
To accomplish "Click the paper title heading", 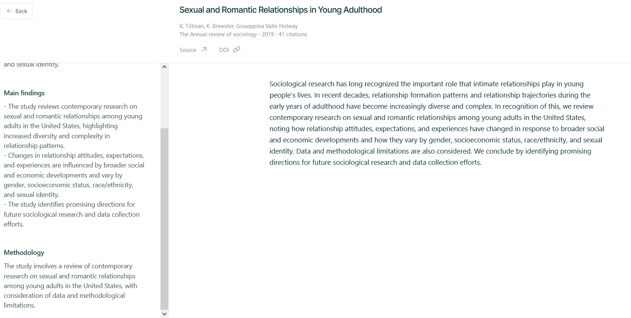I will (x=281, y=10).
